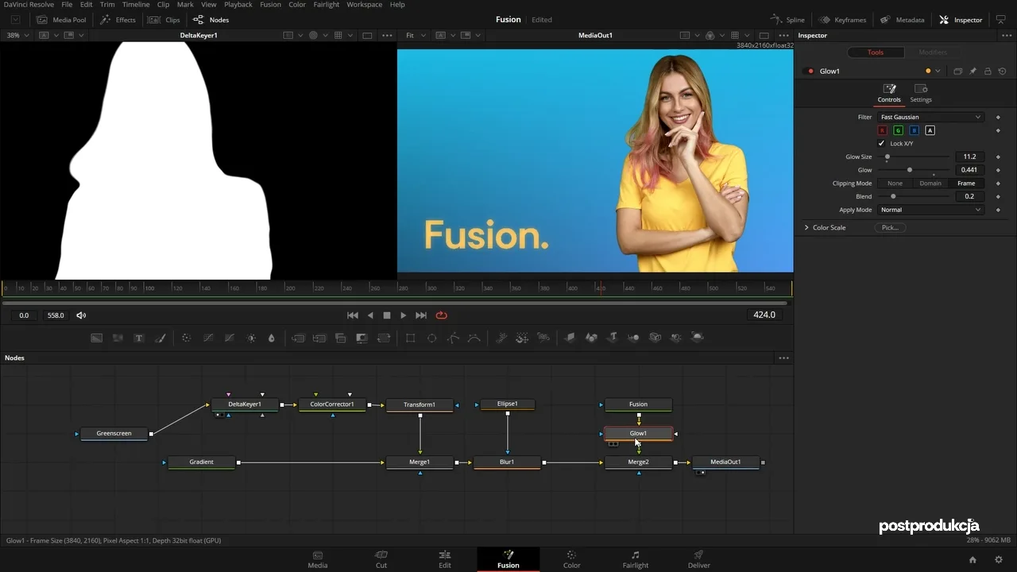
Task: Show the Metadata panel
Action: (902, 20)
